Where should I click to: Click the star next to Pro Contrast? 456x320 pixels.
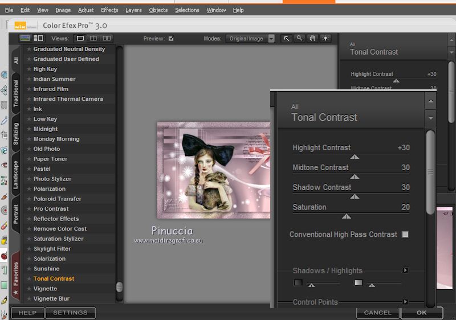click(29, 209)
